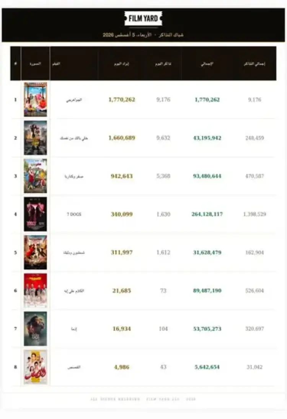Click the daily revenue value 1,770,262
This screenshot has height=419, width=287.
[x=122, y=99]
